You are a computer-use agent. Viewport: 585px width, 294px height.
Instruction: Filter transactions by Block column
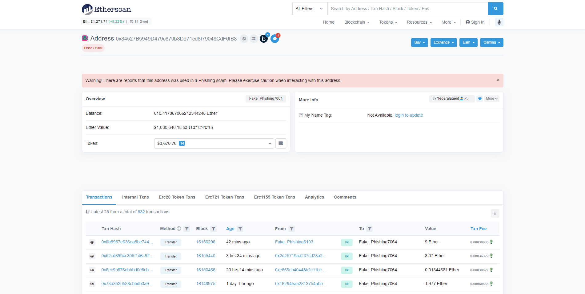pyautogui.click(x=214, y=229)
